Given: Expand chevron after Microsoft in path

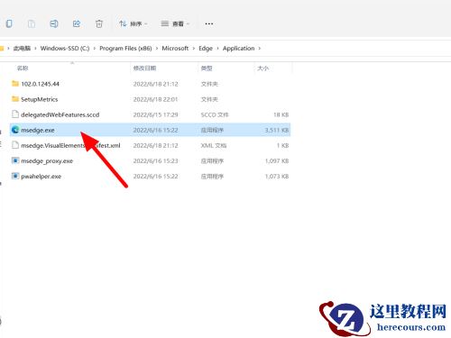Looking at the screenshot, I should tap(194, 48).
